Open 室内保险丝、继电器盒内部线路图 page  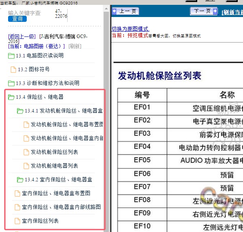[x=62, y=207]
